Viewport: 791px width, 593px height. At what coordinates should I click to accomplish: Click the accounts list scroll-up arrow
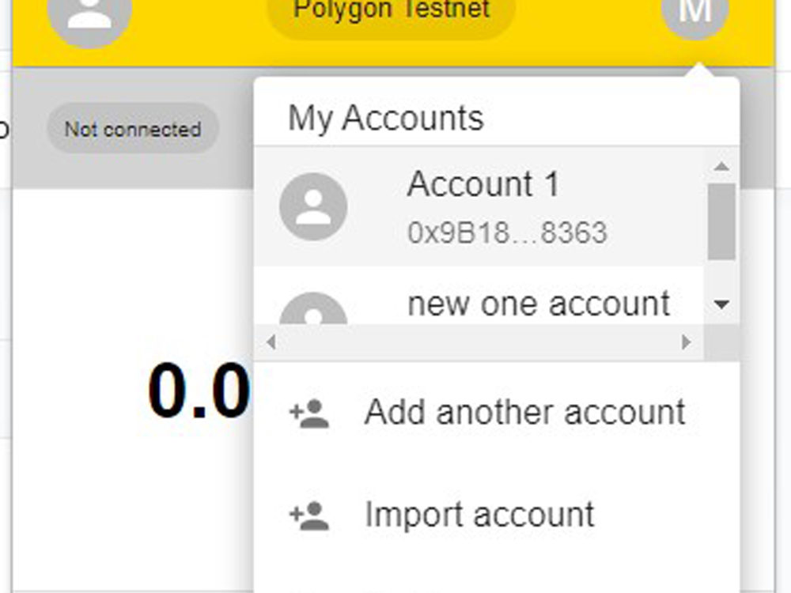(722, 166)
